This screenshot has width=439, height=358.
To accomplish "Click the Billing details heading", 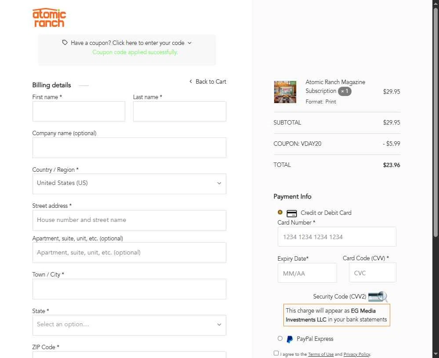I will point(51,85).
